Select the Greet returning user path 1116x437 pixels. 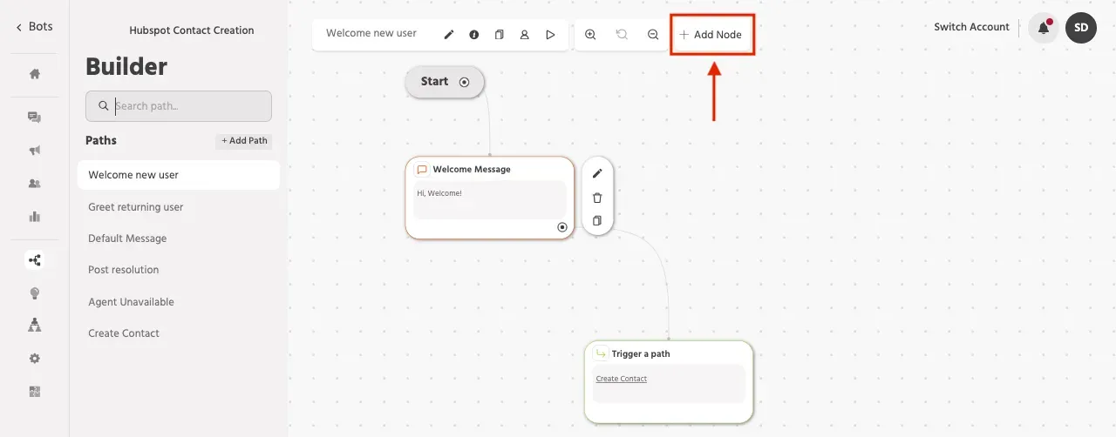(x=136, y=207)
